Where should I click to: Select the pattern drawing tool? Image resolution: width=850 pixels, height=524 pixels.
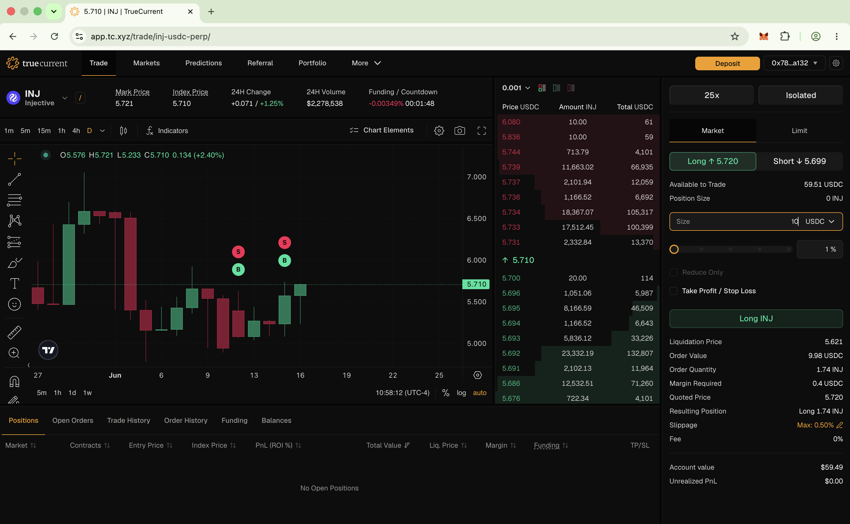point(14,221)
